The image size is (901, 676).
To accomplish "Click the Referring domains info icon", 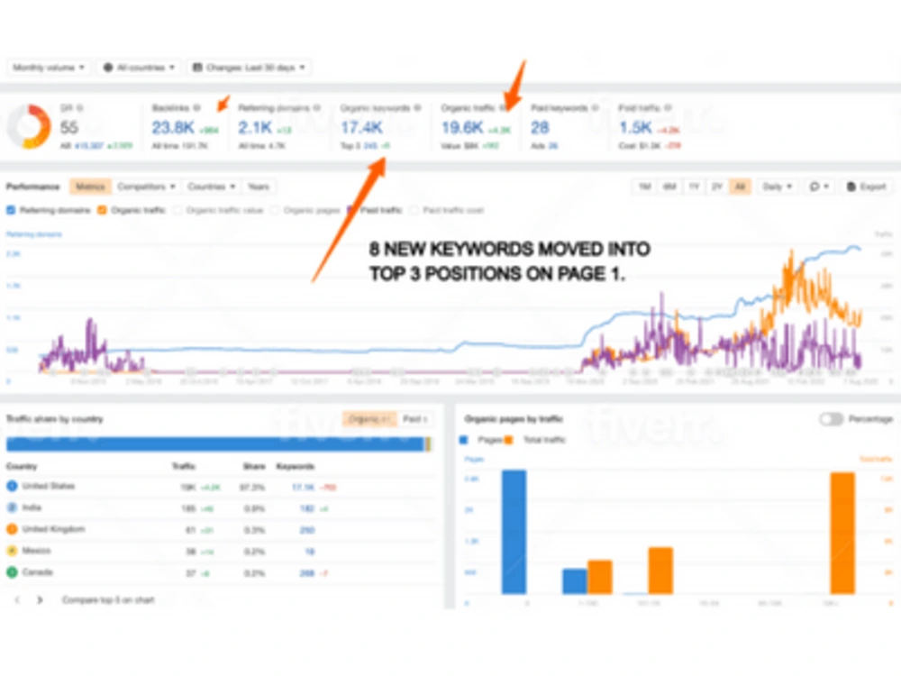I will (x=316, y=107).
